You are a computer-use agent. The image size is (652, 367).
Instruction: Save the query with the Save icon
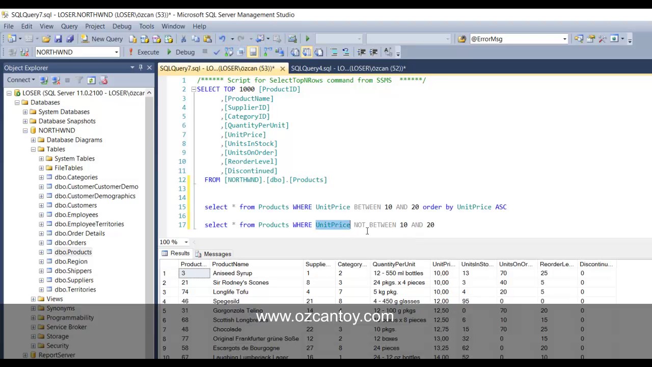coord(58,39)
